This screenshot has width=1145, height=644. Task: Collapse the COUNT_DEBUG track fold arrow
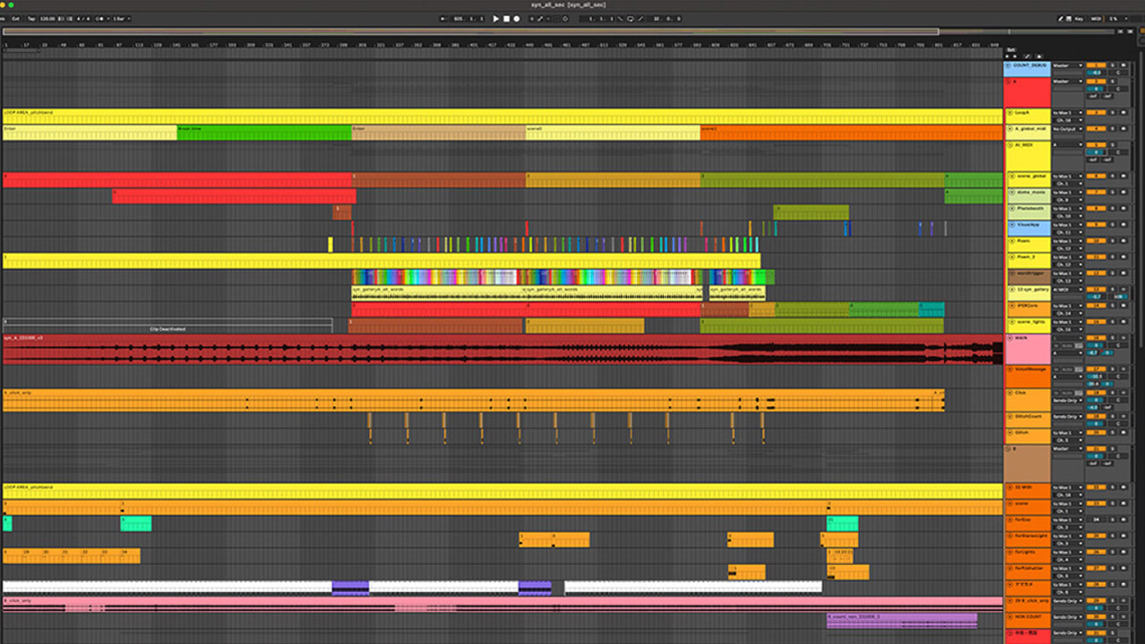point(1009,65)
